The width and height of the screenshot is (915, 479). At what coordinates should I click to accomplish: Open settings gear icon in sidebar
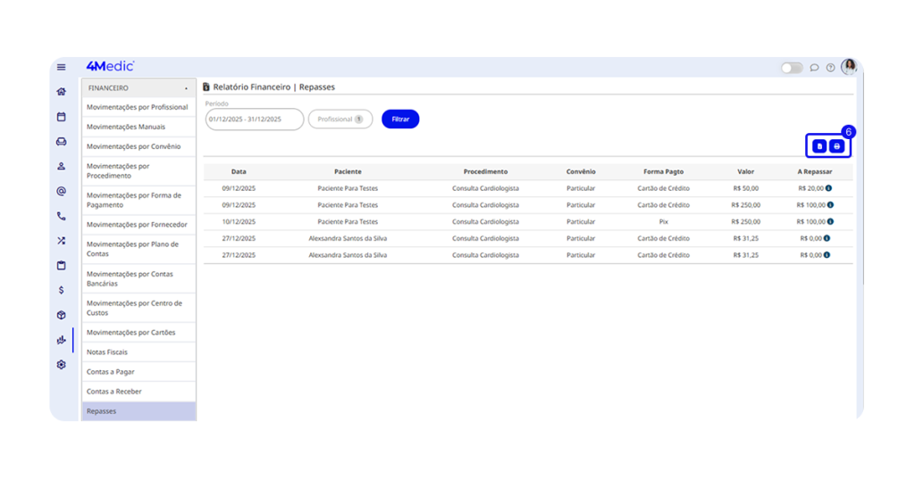(x=61, y=365)
